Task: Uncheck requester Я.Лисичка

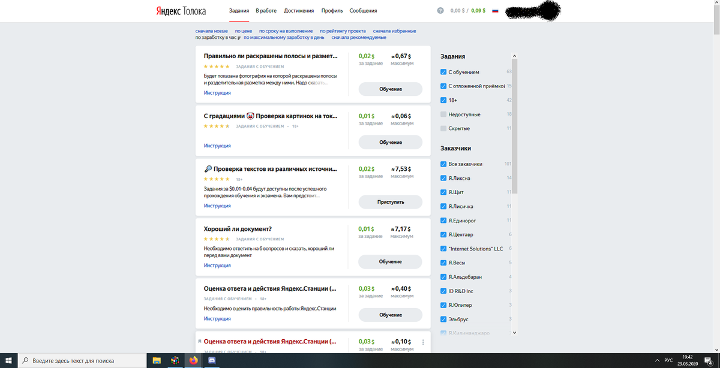Action: coord(443,206)
